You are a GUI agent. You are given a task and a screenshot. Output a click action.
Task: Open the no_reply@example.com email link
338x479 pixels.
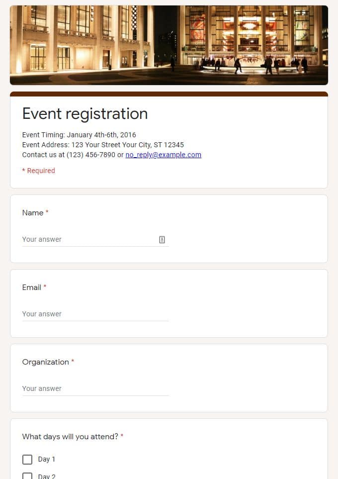click(x=164, y=155)
